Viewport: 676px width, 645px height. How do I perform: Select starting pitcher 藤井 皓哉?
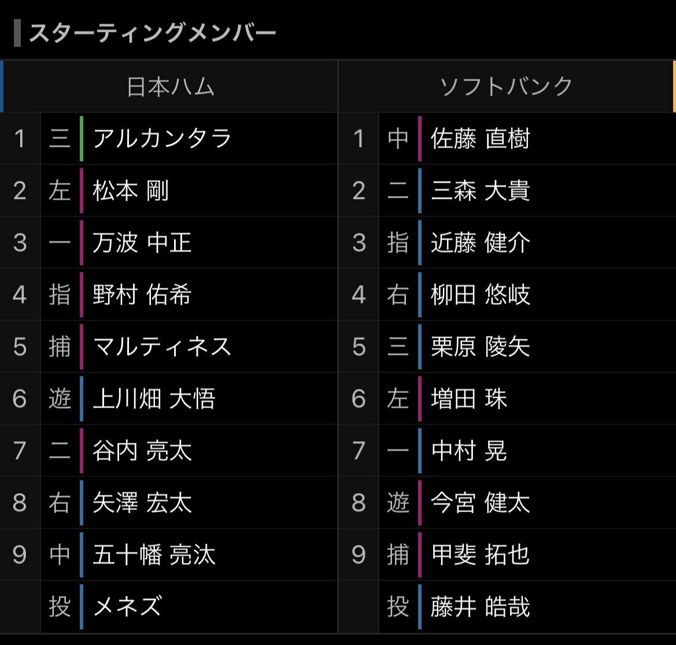point(481,607)
